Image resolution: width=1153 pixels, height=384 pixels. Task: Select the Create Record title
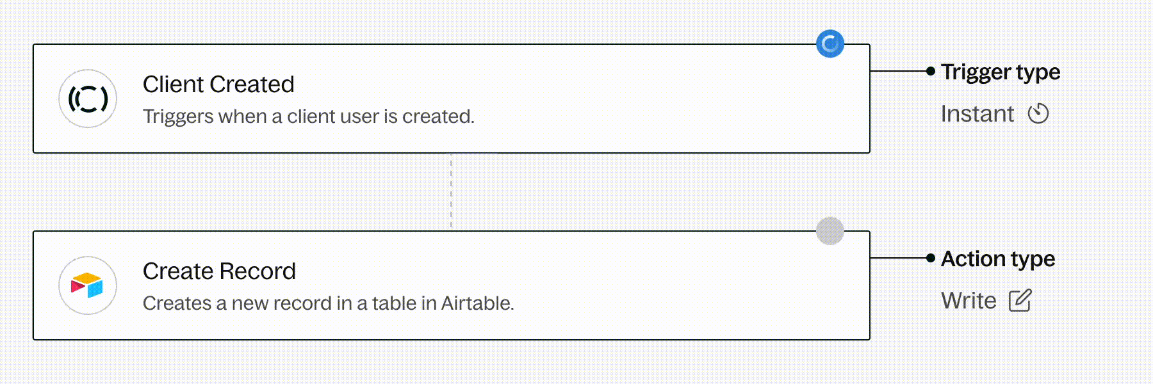click(x=219, y=271)
